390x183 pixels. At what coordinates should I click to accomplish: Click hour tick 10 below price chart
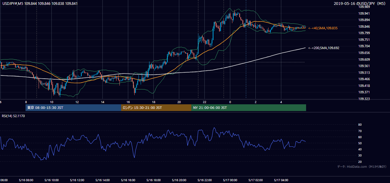tap(52, 102)
